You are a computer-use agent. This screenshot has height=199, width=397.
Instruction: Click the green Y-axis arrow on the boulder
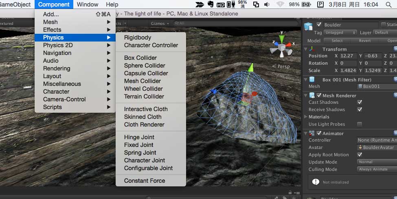point(250,68)
